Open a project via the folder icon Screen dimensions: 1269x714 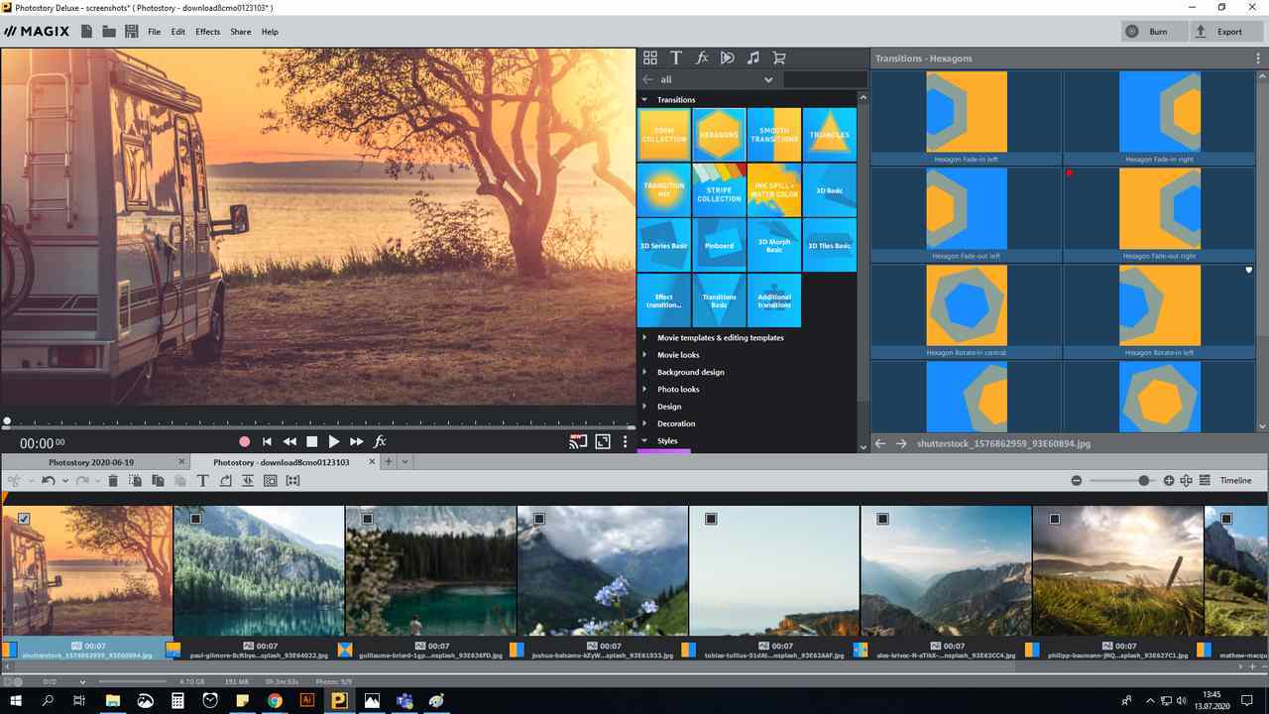click(109, 32)
